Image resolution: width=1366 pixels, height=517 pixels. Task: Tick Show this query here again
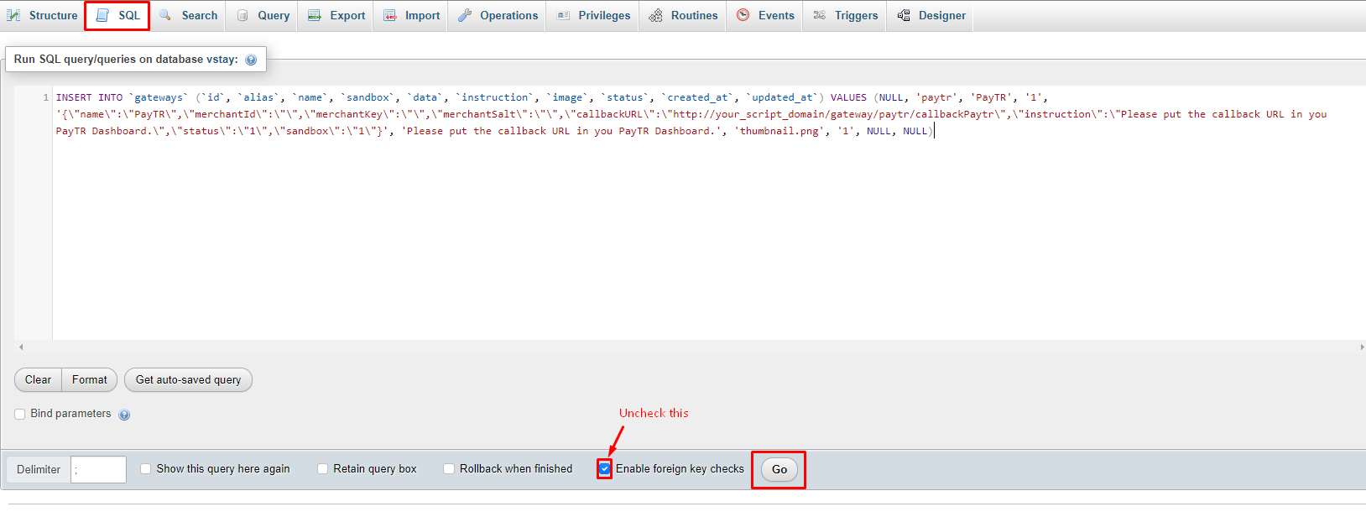pos(146,469)
